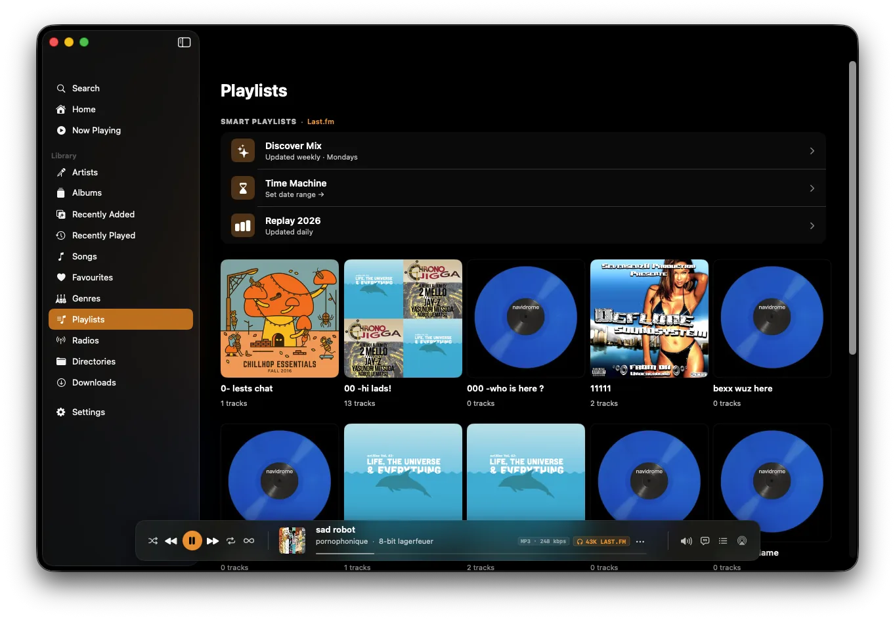Screen dimensions: 895x620
Task: Expand the Replay 2026 row chevron
Action: pyautogui.click(x=812, y=226)
